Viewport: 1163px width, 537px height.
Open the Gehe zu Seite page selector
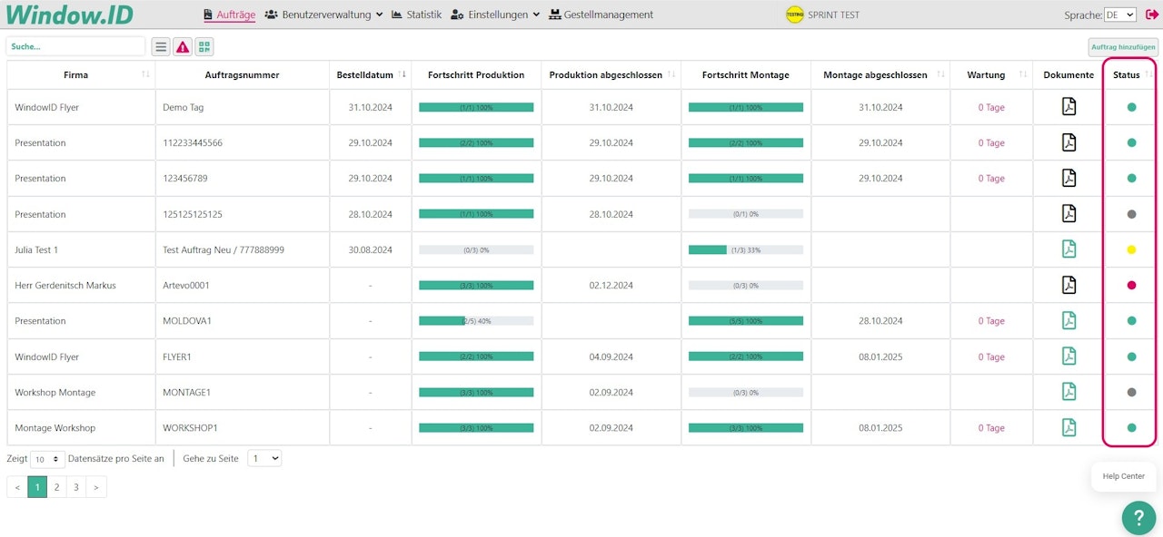(264, 459)
